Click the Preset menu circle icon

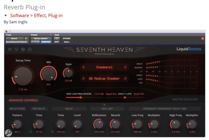pos(51,35)
